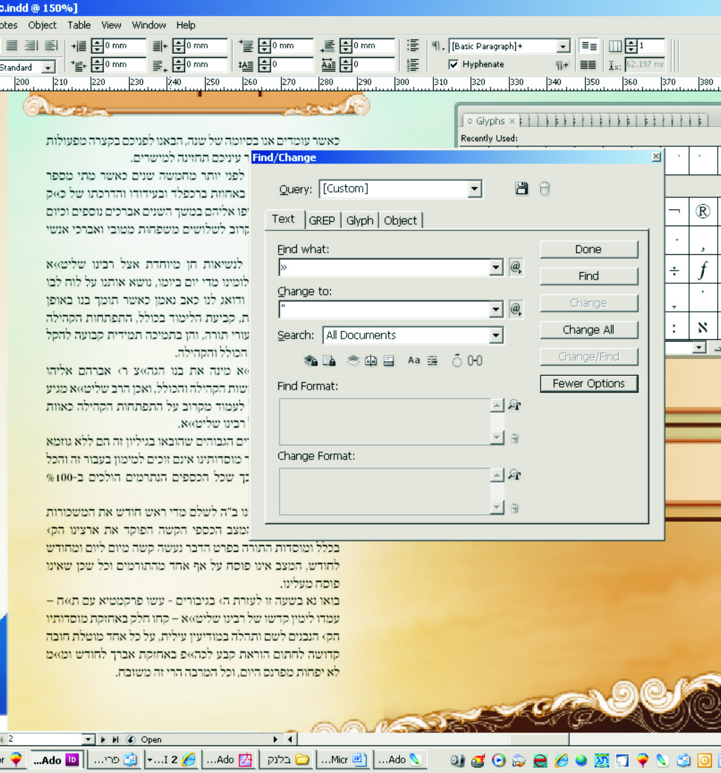Click the paragraph style icon left of Basic Paragraph
This screenshot has height=773, width=721.
tap(437, 46)
